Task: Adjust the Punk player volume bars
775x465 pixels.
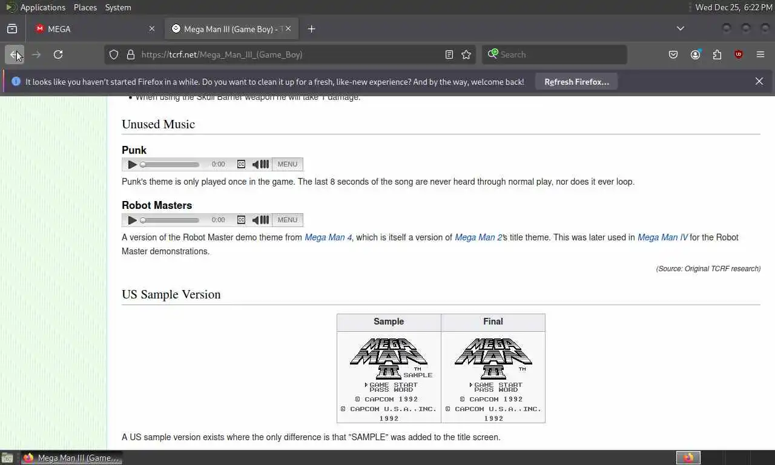Action: 265,164
